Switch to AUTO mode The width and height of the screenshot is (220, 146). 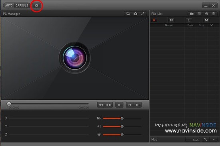coord(9,6)
